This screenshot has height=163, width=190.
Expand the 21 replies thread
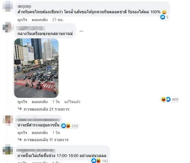tap(47, 109)
